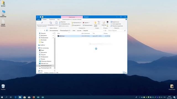This screenshot has height=99, width=177.
Task: Select Изображения in Quick Access
Action: 44,38
